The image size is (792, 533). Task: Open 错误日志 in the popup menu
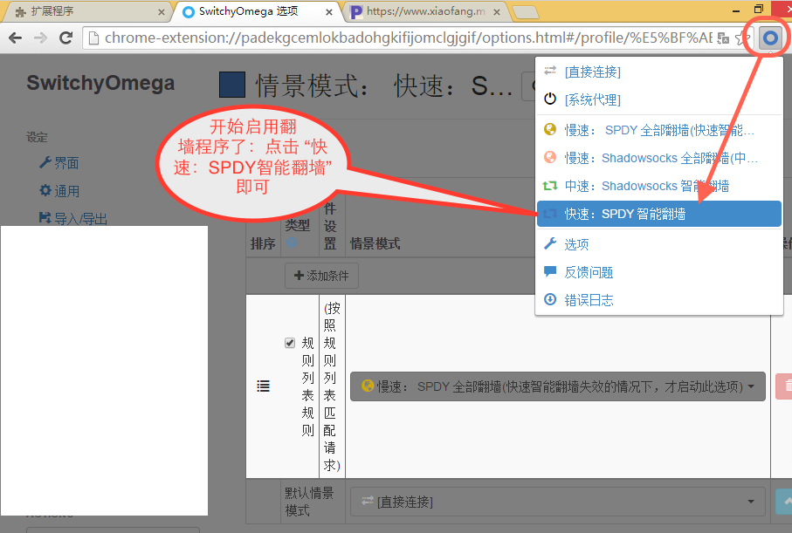click(x=659, y=300)
